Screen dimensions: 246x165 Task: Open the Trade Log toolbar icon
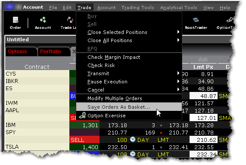pyautogui.click(x=69, y=23)
